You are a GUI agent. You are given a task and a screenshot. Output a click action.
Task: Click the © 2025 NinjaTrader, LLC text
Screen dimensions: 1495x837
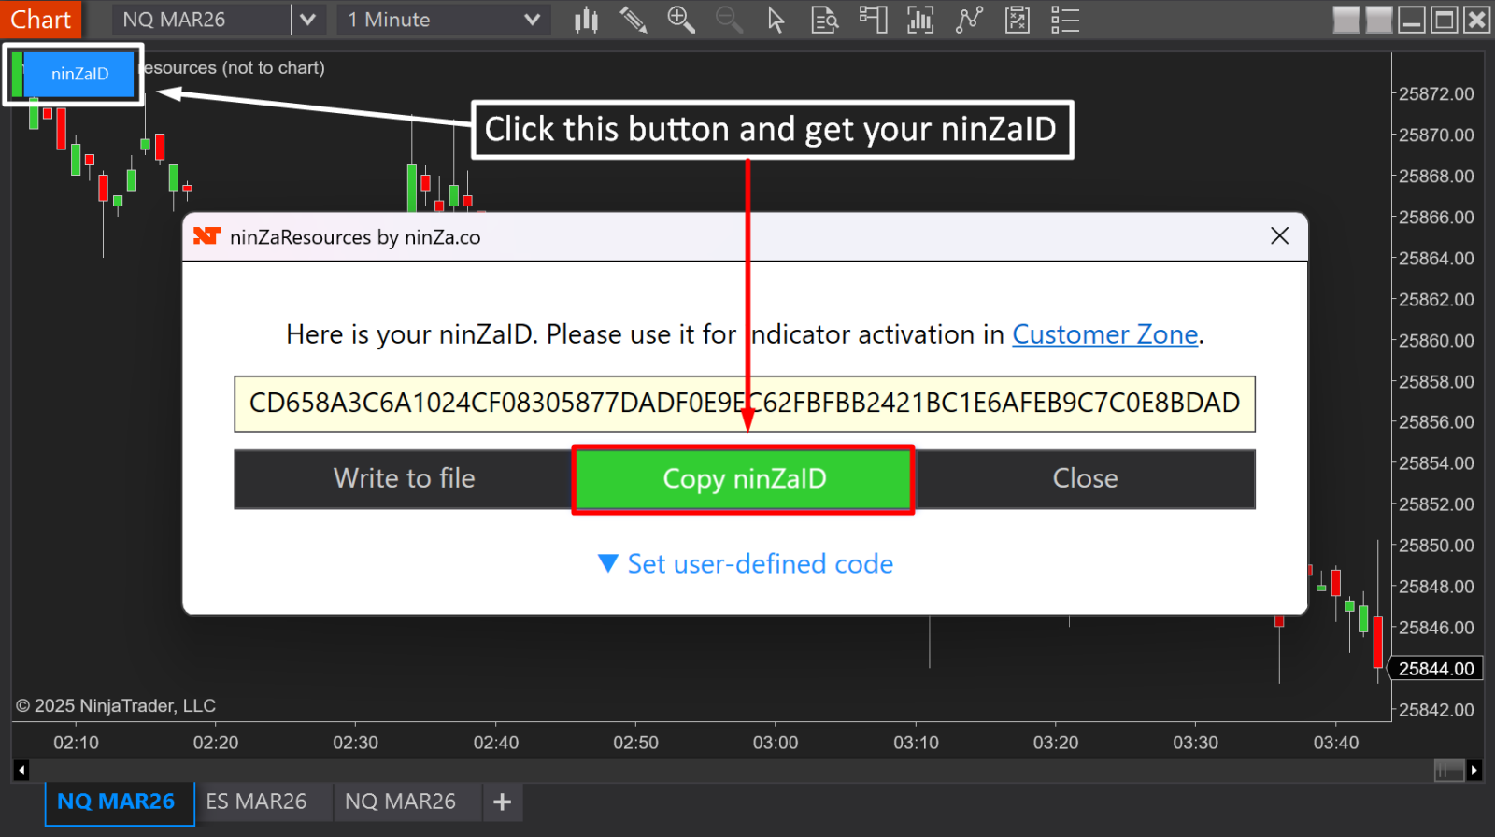pyautogui.click(x=116, y=706)
